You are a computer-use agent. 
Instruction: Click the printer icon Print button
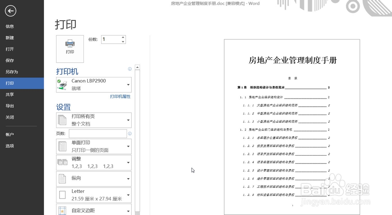point(70,48)
